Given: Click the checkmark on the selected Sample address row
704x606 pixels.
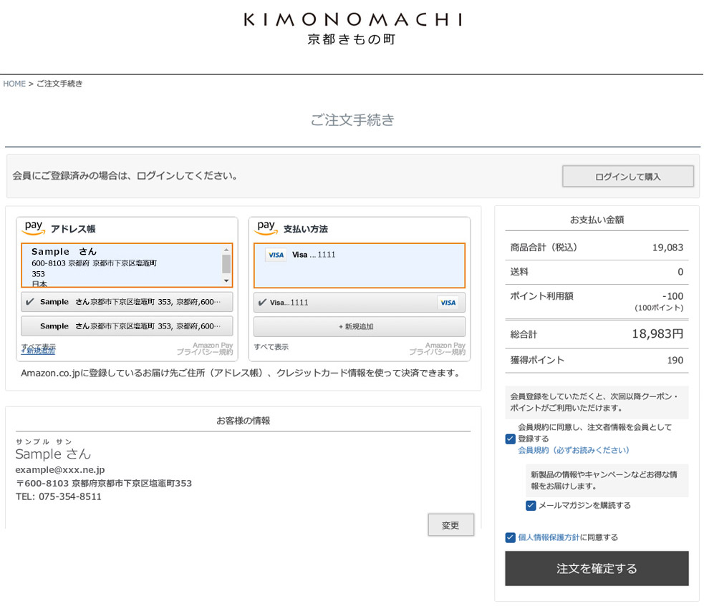Looking at the screenshot, I should [29, 302].
